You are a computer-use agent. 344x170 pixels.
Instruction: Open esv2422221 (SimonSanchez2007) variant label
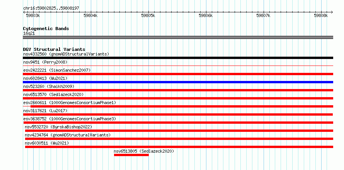(x=57, y=70)
